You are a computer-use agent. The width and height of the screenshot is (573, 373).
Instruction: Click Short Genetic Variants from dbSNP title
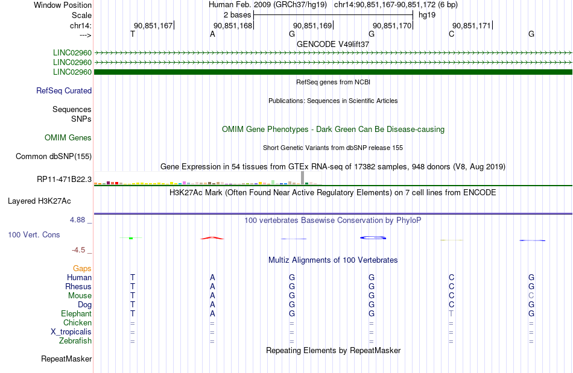[333, 148]
